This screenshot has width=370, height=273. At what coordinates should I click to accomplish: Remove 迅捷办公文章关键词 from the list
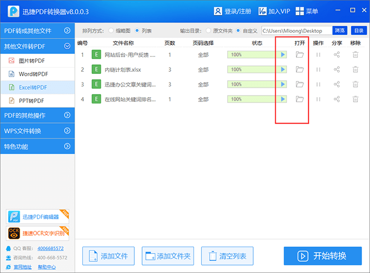point(355,84)
